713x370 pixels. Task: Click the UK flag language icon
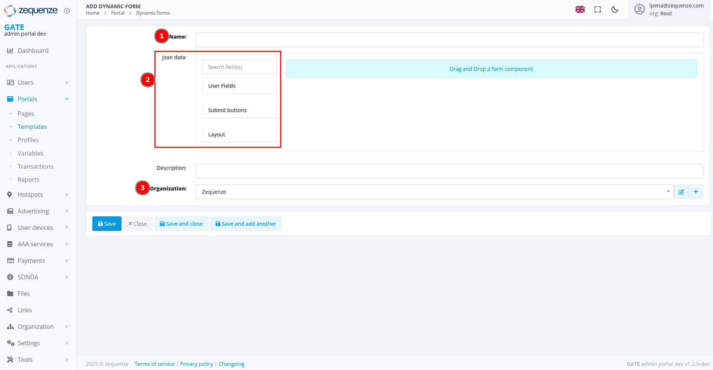click(x=580, y=9)
